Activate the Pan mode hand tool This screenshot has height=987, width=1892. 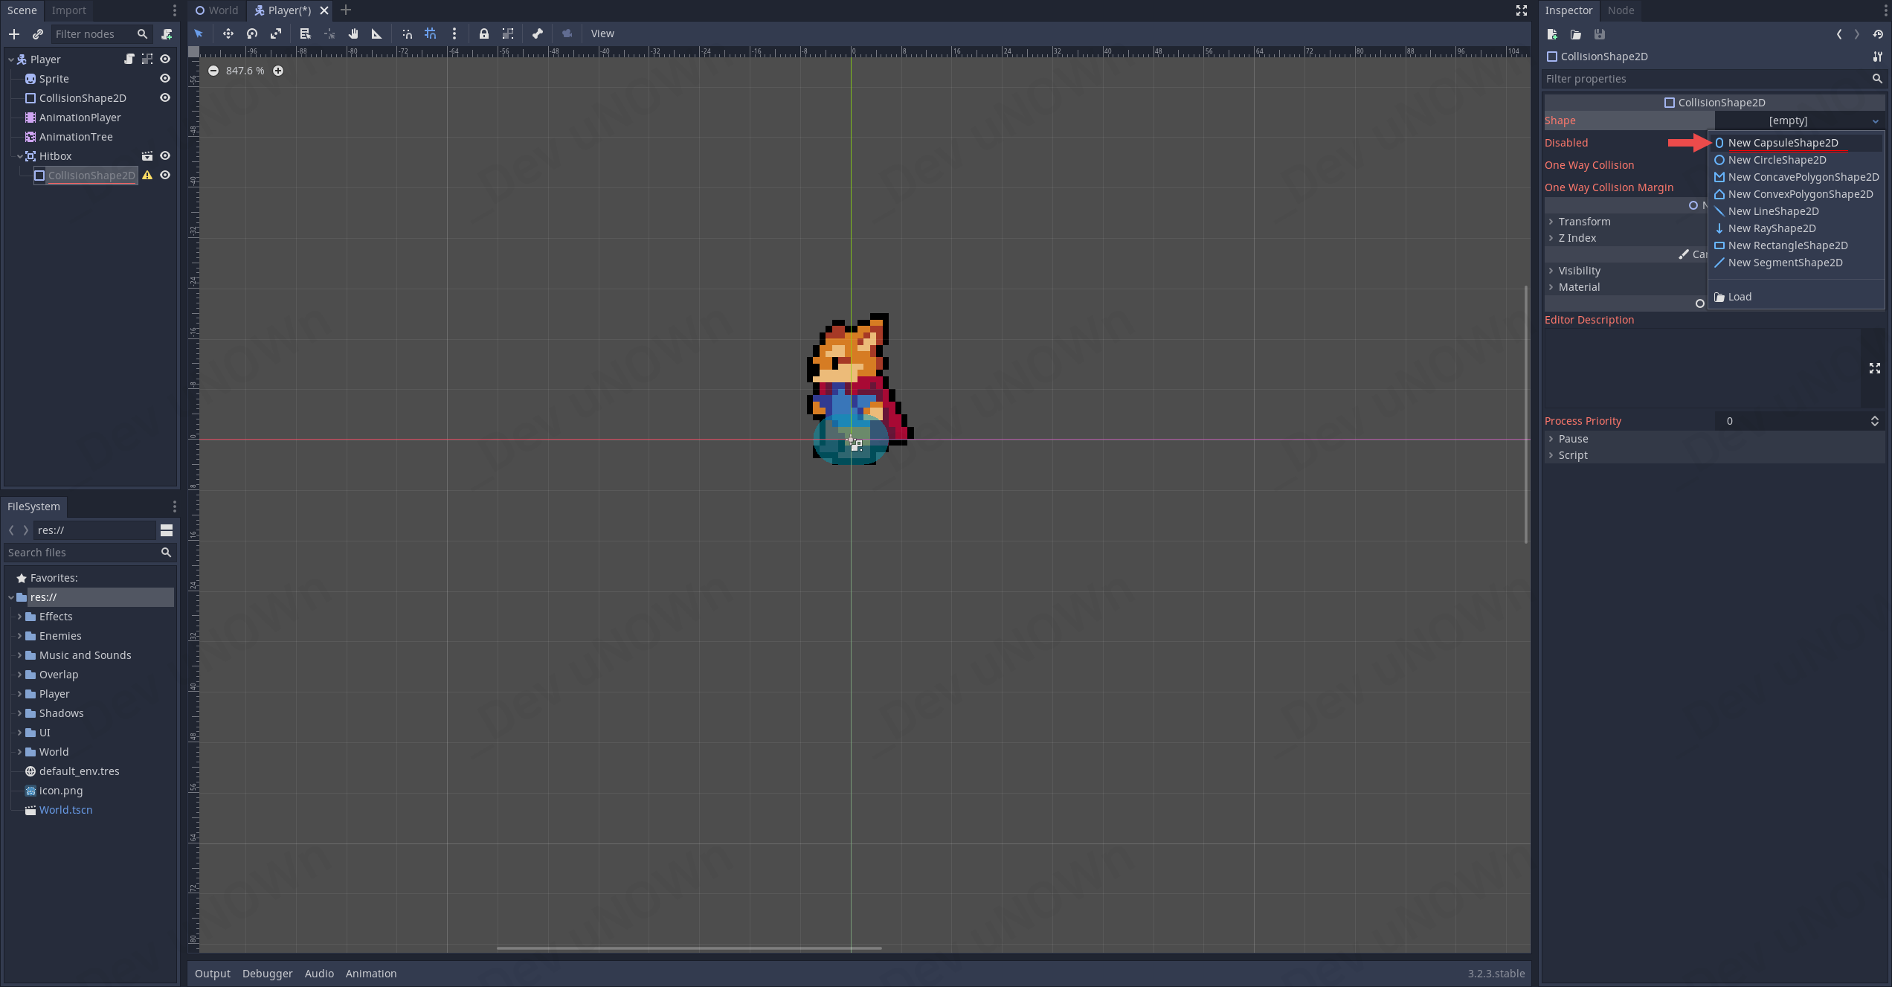(x=353, y=33)
